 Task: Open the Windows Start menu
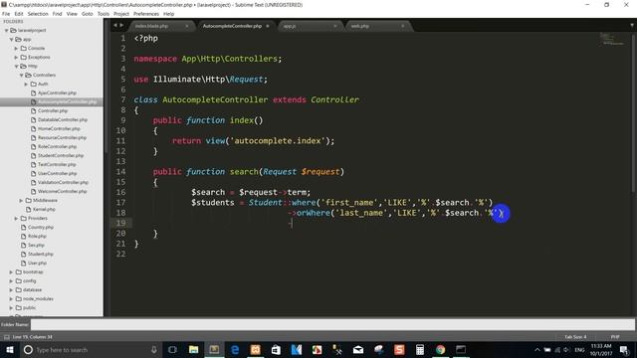10,349
